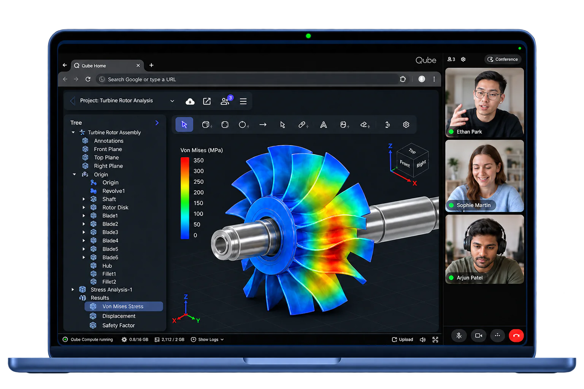Viewport: 584px width, 389px height.
Task: Click the Right face of view cube
Action: [421, 164]
